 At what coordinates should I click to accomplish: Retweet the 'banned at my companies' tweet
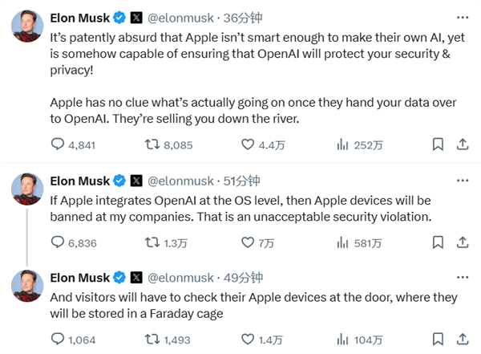[150, 242]
